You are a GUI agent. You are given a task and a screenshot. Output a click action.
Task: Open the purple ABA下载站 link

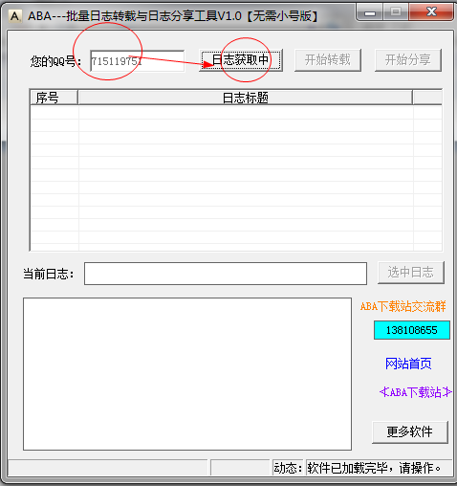[416, 392]
